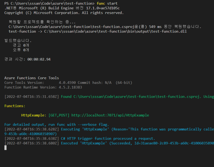Click the terminal cursor block
This screenshot has width=214, height=167.
pos(5,148)
